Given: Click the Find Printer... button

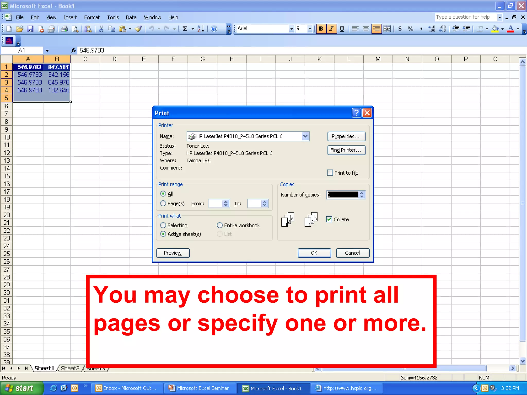Looking at the screenshot, I should pos(346,150).
